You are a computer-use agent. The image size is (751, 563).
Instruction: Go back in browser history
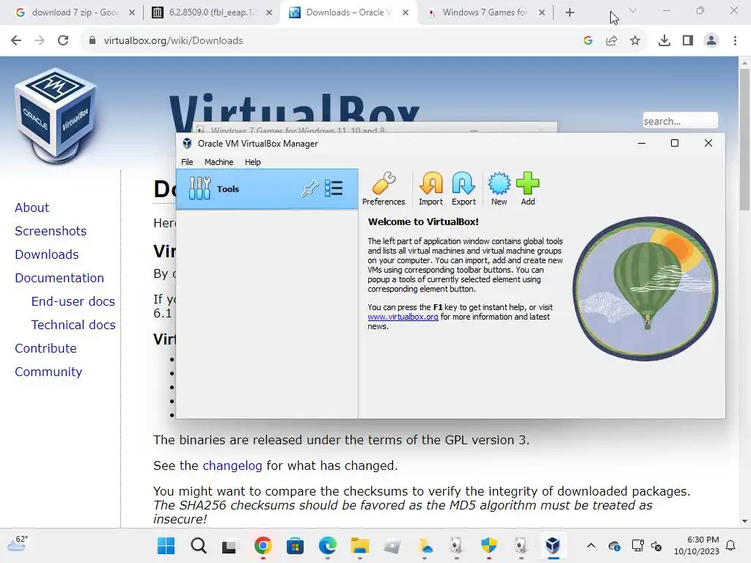(16, 41)
